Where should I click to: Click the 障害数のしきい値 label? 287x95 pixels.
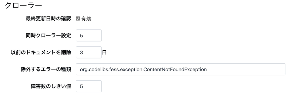pyautogui.click(x=51, y=86)
